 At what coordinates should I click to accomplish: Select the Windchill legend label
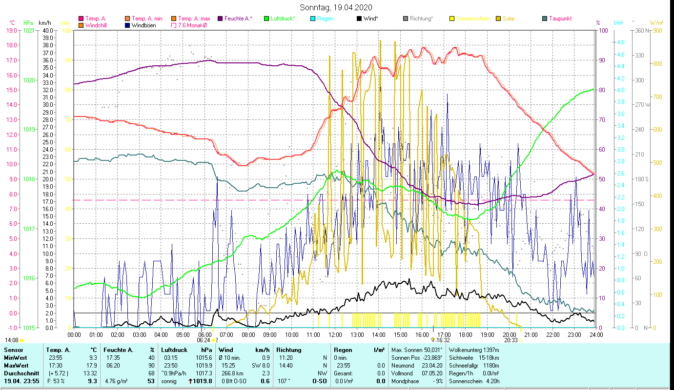pyautogui.click(x=97, y=25)
